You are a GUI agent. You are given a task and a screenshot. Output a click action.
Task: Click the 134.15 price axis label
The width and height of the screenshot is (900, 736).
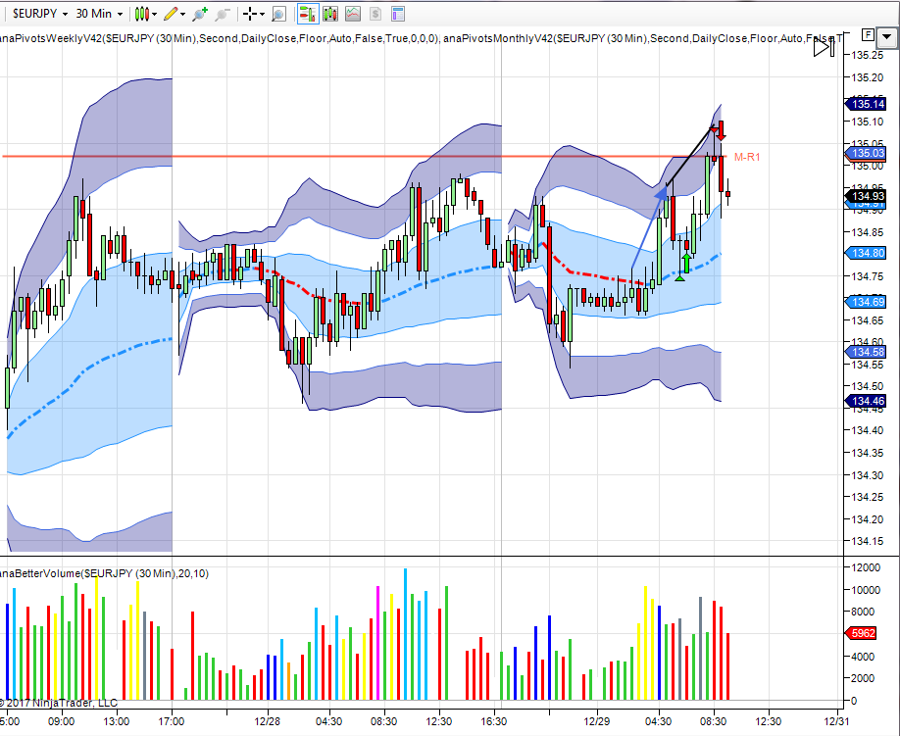[868, 541]
